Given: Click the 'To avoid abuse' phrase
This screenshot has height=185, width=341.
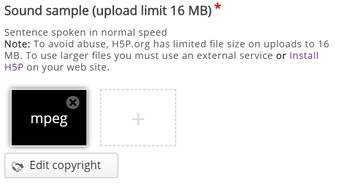Looking at the screenshot, I should pos(71,44).
